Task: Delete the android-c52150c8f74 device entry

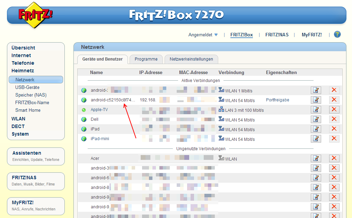Action: point(334,100)
